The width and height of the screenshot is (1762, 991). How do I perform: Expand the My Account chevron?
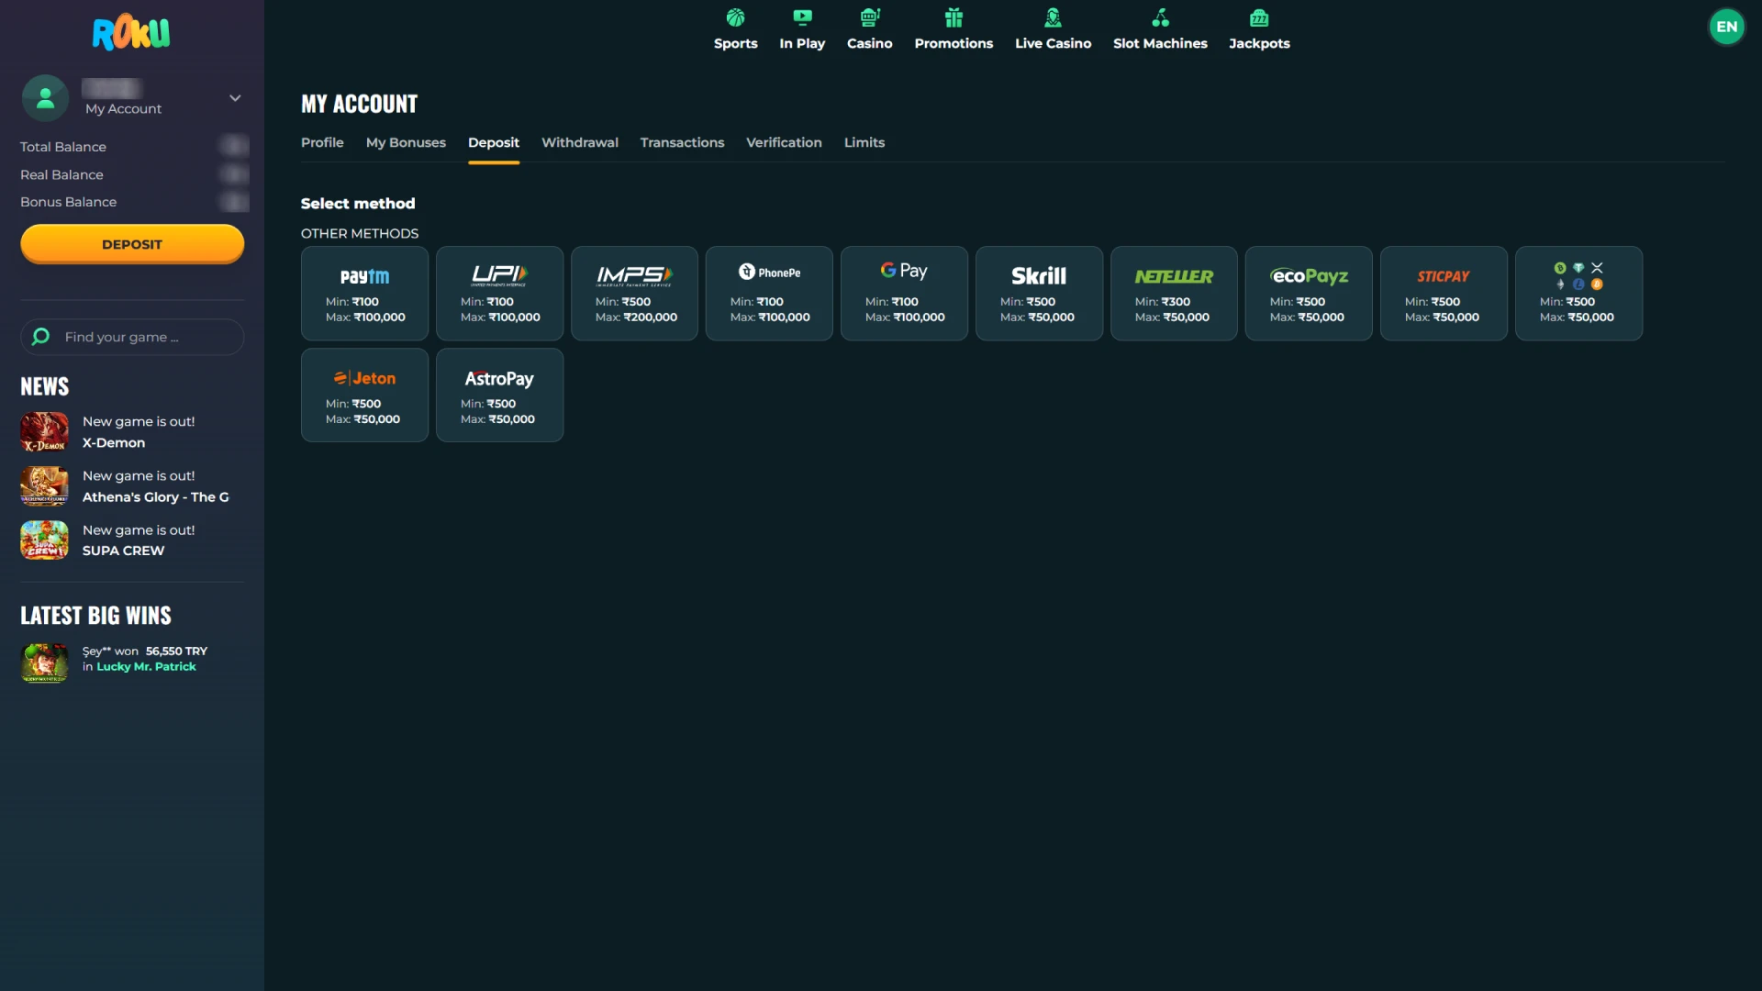(235, 98)
